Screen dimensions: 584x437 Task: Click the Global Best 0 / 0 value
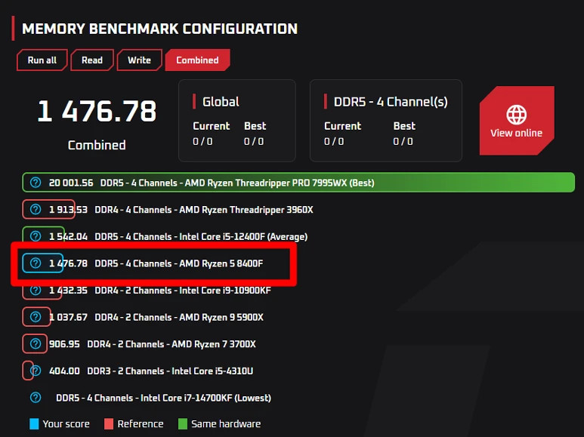point(254,141)
